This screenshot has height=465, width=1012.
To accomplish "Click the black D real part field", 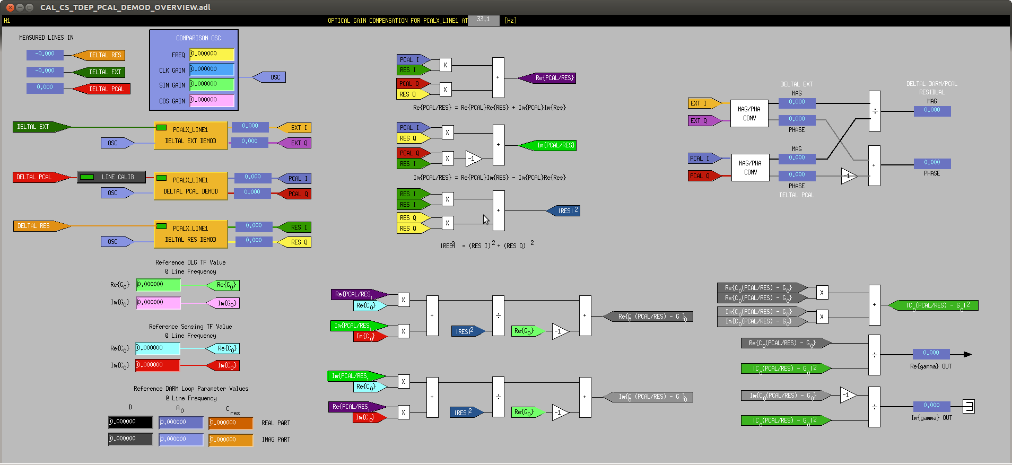I will pyautogui.click(x=130, y=422).
